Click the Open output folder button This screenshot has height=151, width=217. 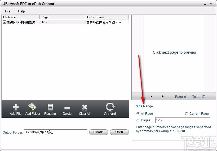pos(119,132)
